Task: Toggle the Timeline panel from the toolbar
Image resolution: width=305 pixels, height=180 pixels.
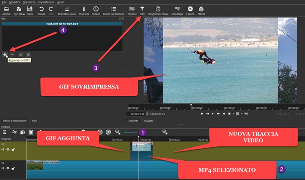Action: point(132,10)
